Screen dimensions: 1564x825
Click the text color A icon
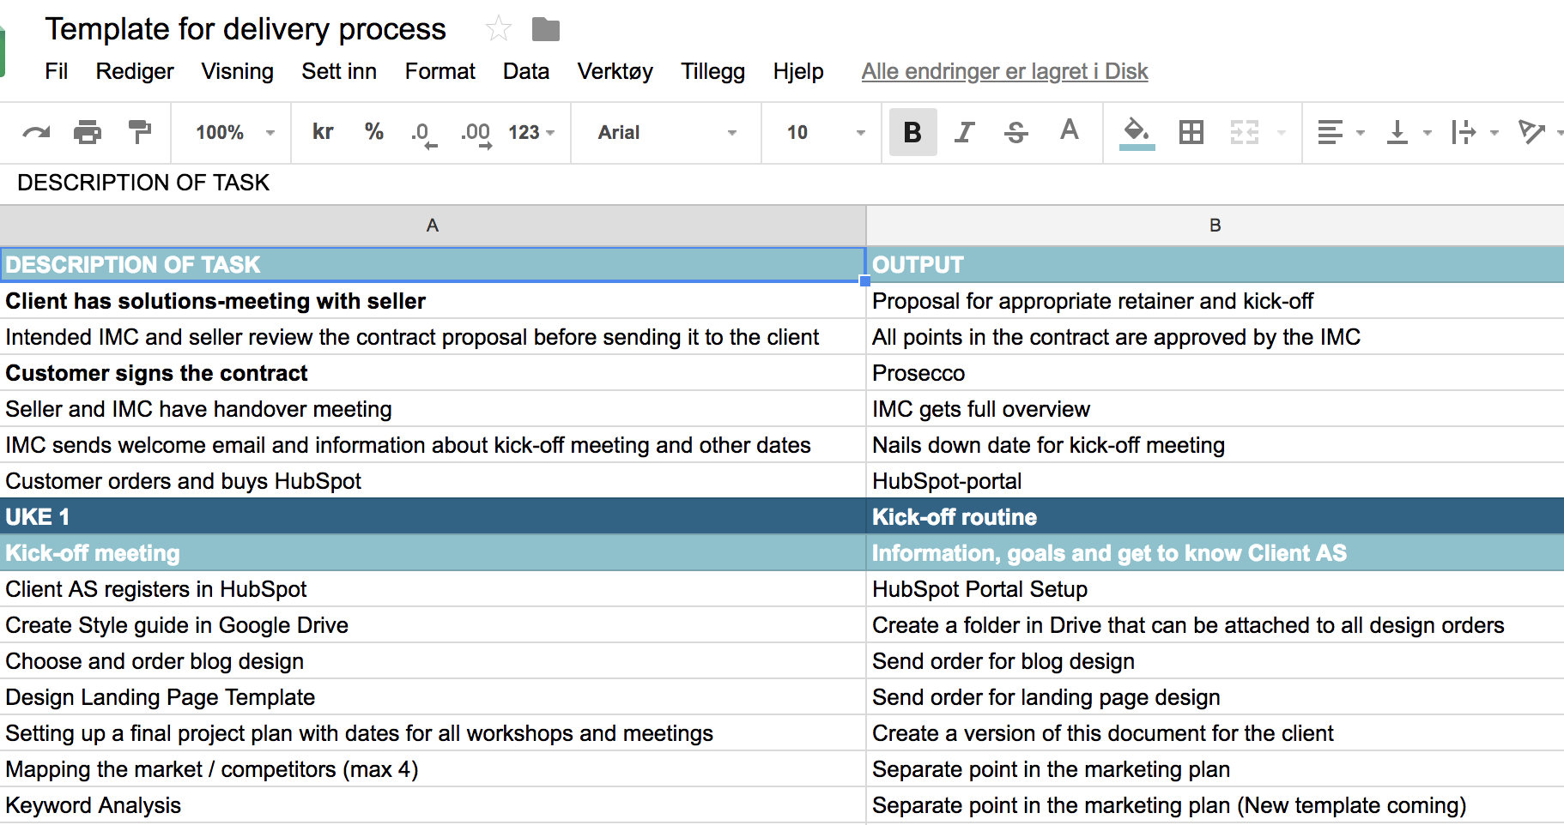pos(1069,131)
